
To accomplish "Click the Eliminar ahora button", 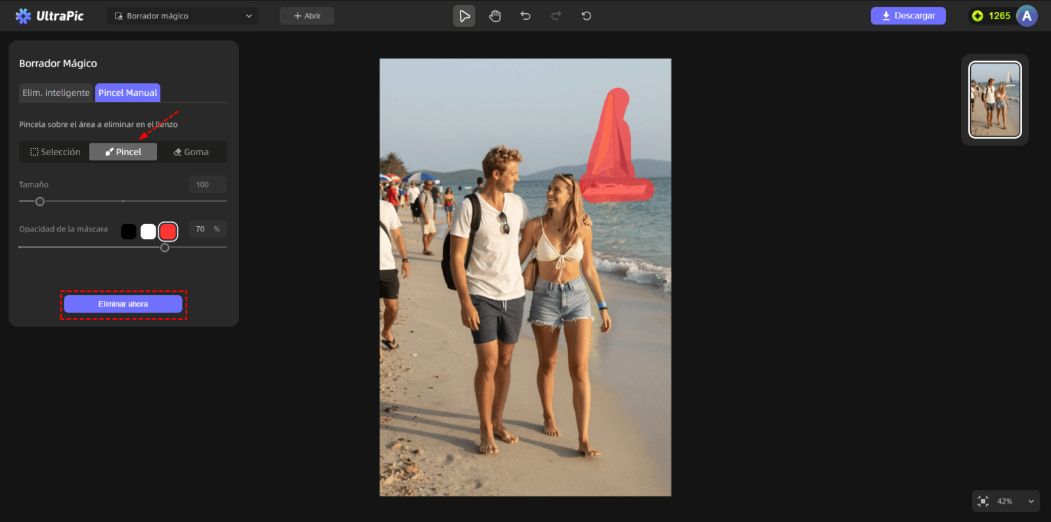I will (123, 304).
